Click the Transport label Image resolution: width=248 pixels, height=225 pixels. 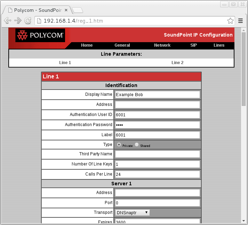pos(103,212)
